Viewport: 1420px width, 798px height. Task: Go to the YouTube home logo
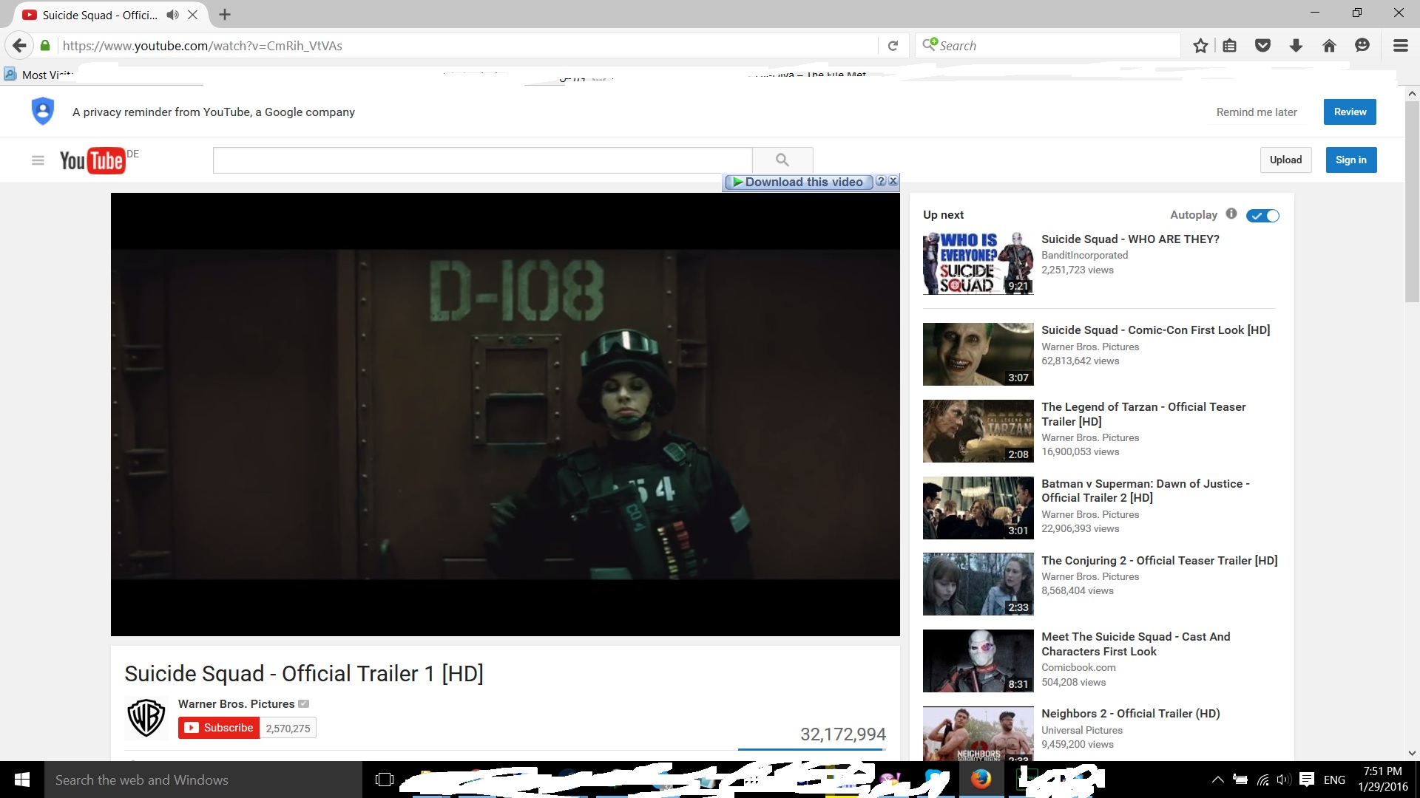click(x=92, y=160)
